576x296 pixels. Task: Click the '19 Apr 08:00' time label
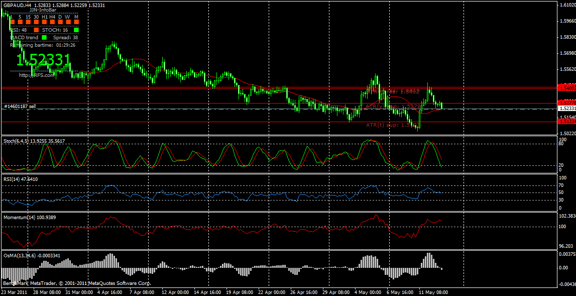click(240, 292)
